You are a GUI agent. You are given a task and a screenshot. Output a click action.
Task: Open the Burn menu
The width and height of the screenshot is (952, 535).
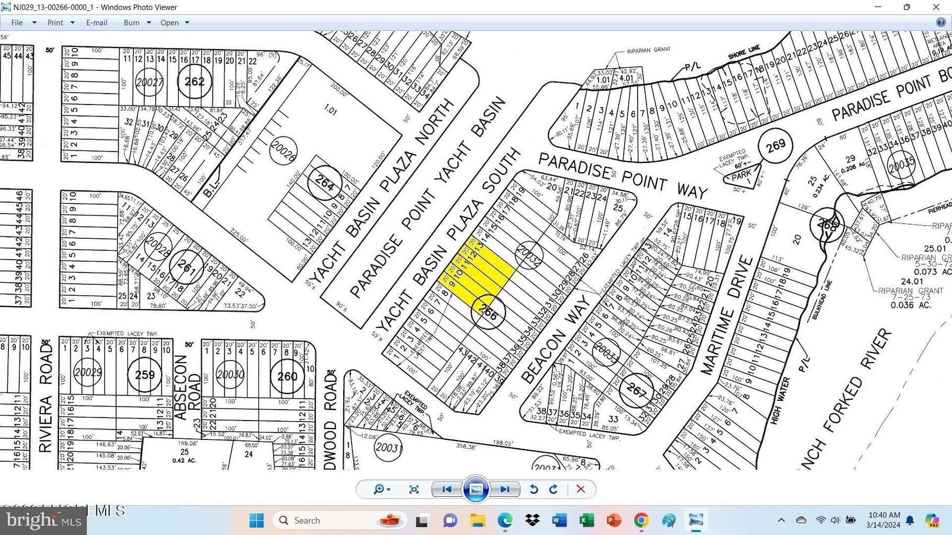click(x=132, y=22)
